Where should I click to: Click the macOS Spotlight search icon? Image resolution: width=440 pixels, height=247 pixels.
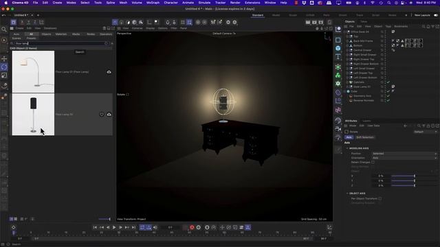pyautogui.click(x=388, y=3)
